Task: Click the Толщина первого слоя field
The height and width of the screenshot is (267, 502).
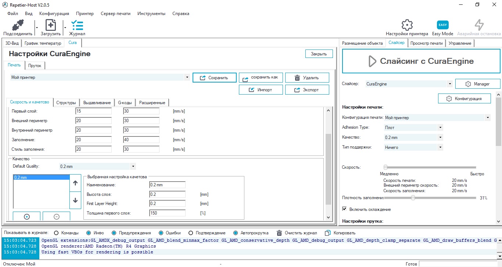Action: (x=167, y=213)
